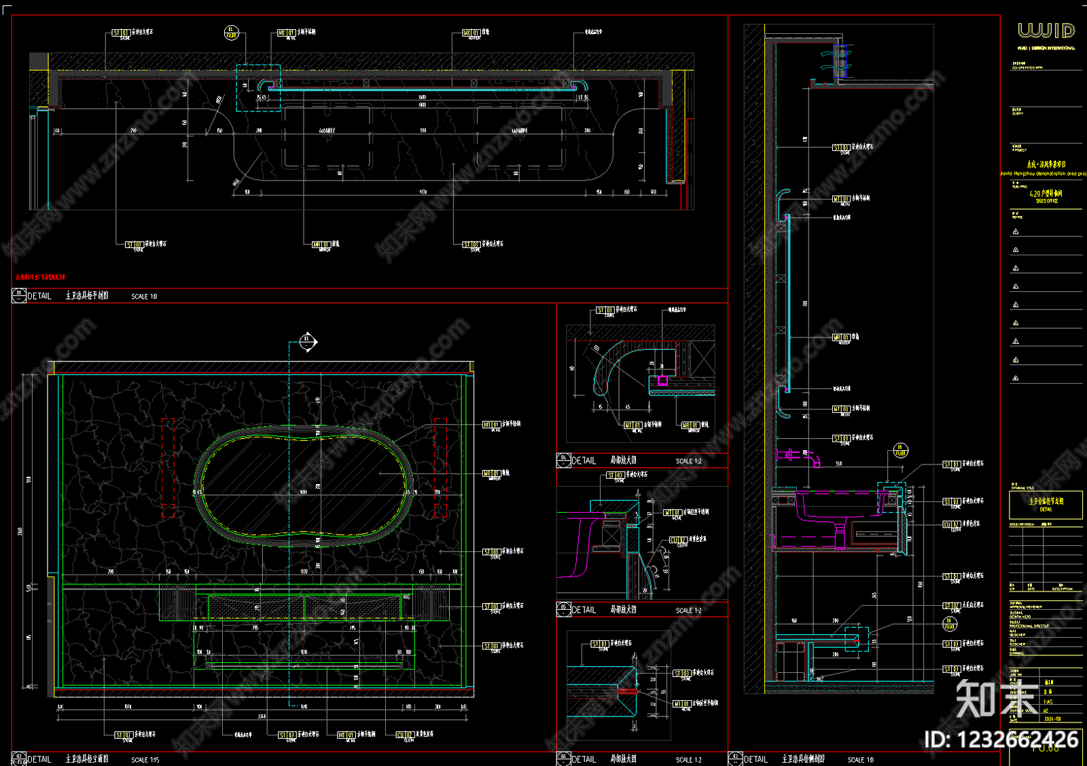Viewport: 1087px width, 766px height.
Task: Select the left red dashed rectangle in the elevation view
Action: tap(168, 468)
